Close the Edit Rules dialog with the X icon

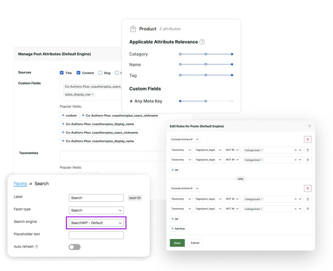coord(309,126)
